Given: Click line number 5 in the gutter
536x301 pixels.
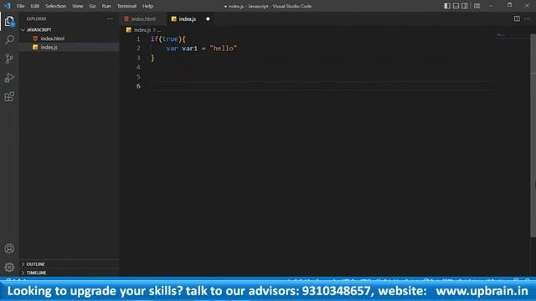Looking at the screenshot, I should 138,76.
